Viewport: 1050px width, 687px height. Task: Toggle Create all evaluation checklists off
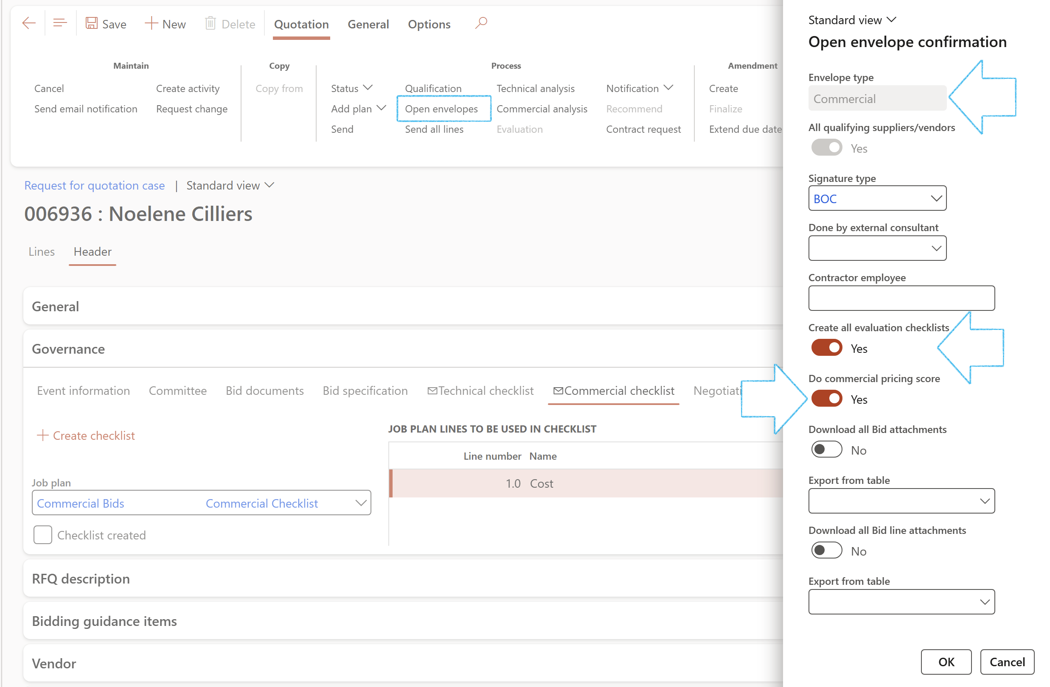tap(826, 348)
